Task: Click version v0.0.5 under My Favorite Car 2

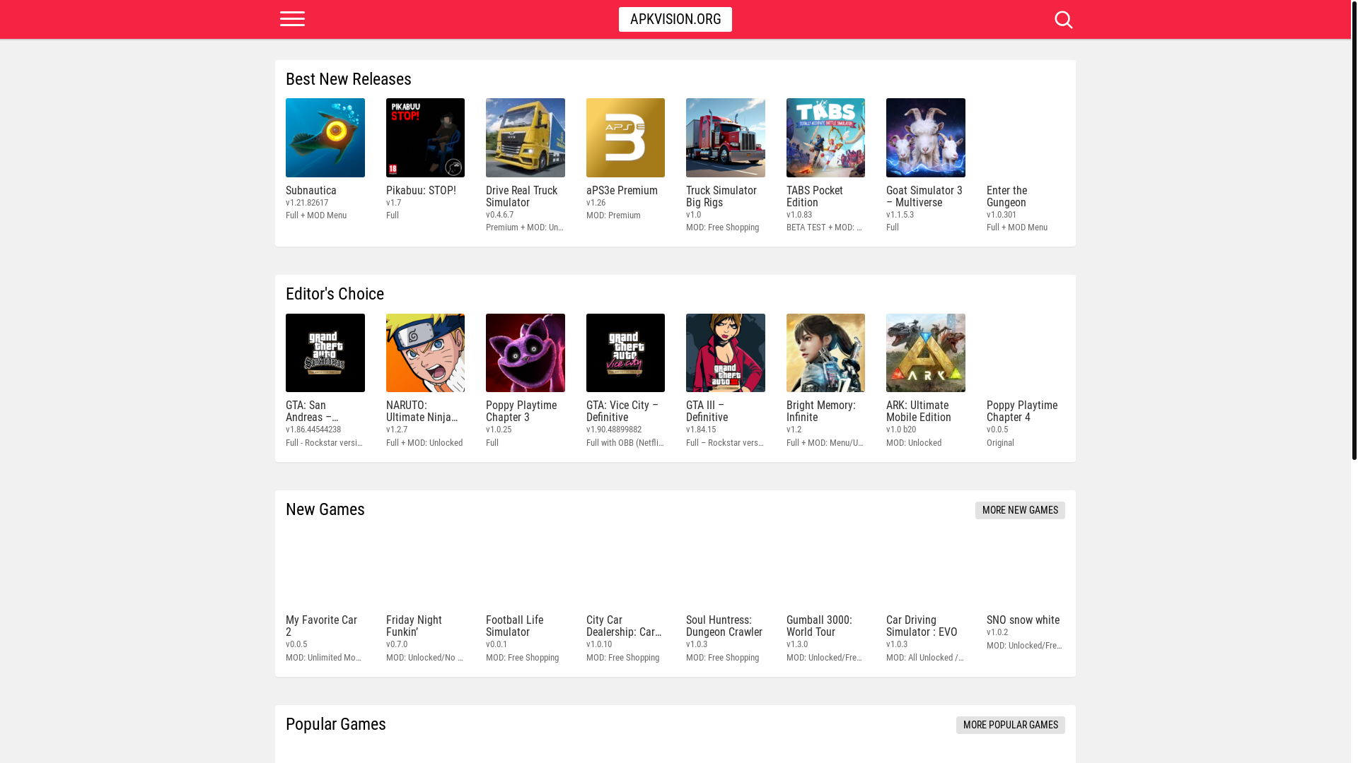Action: click(296, 644)
